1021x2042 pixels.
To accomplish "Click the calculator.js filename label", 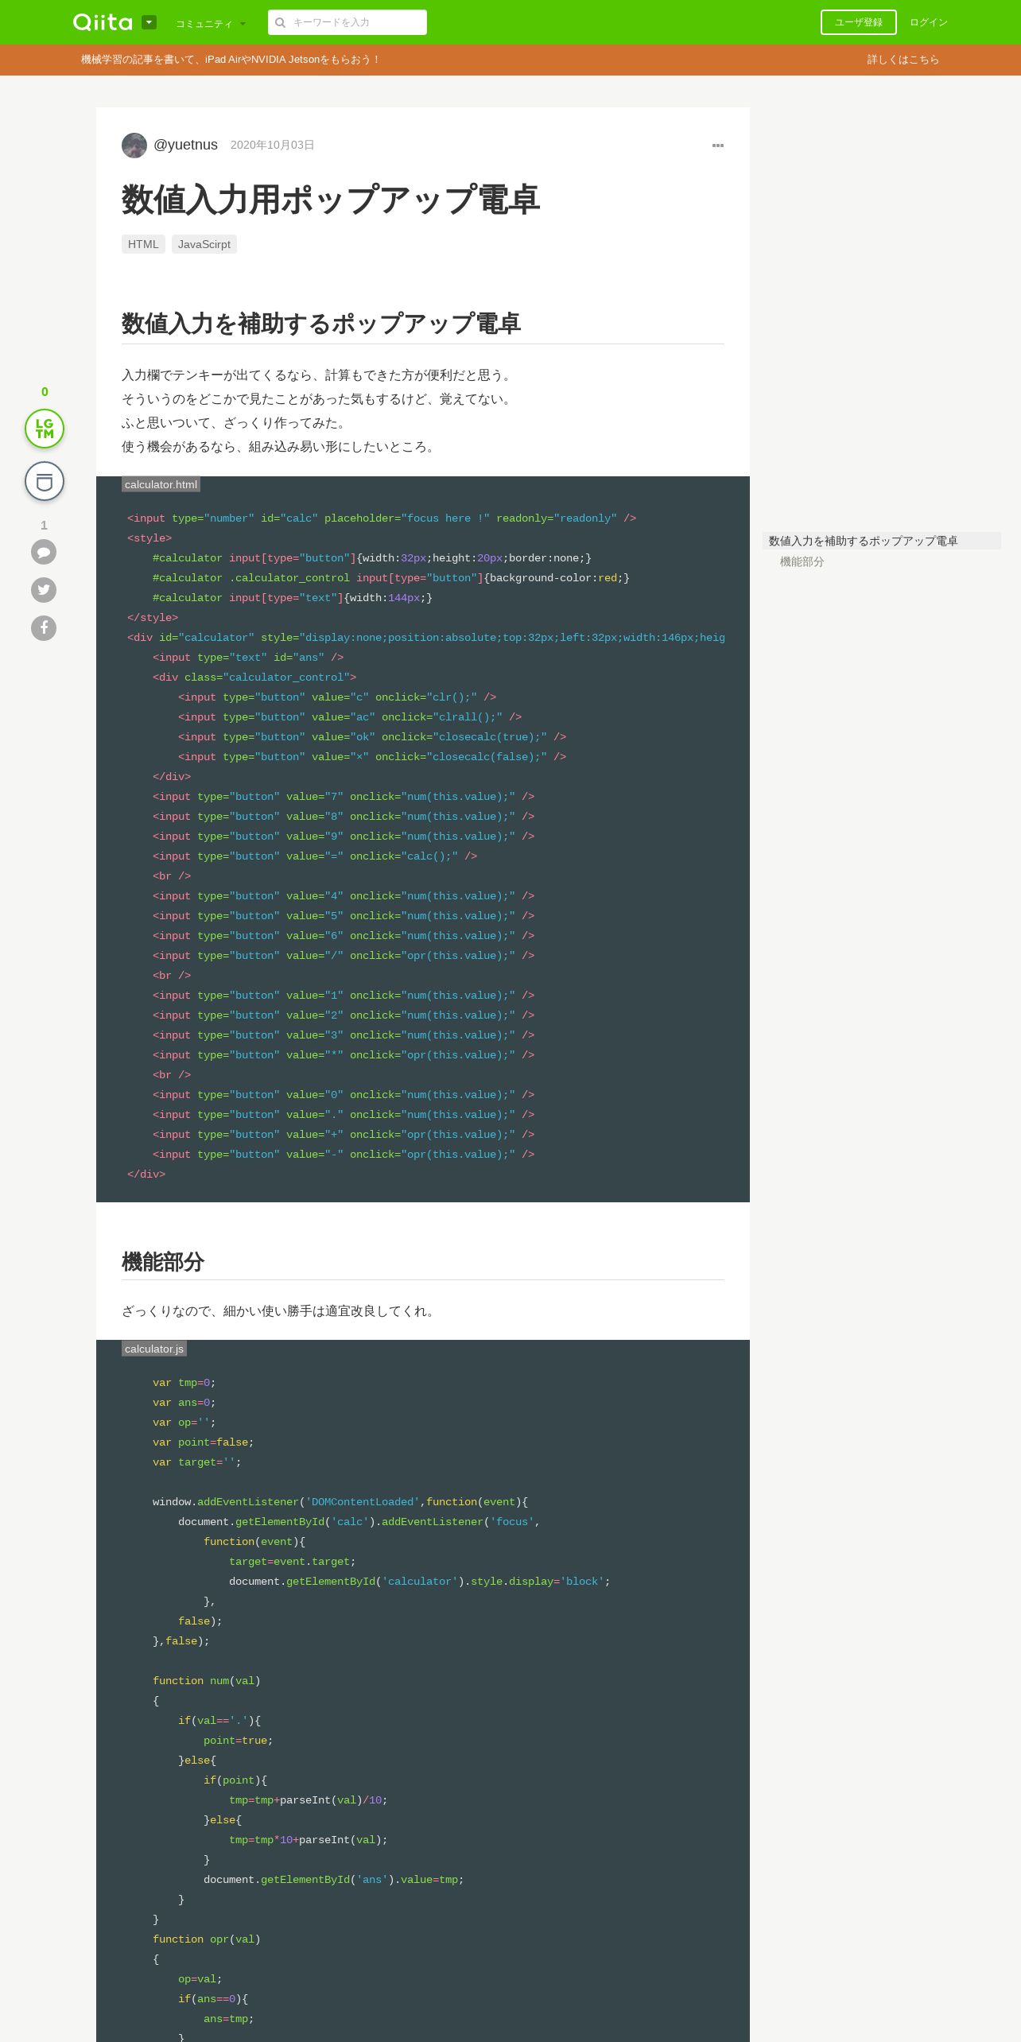I will pyautogui.click(x=154, y=1349).
